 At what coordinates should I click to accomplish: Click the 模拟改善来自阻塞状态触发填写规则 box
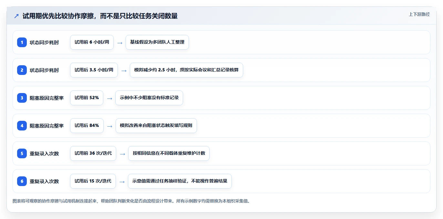(156, 126)
